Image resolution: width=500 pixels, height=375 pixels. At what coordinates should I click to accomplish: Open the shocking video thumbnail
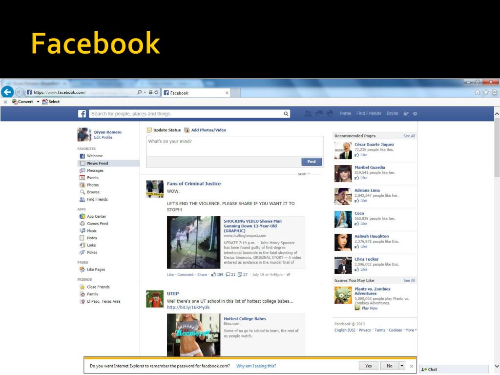pyautogui.click(x=193, y=242)
